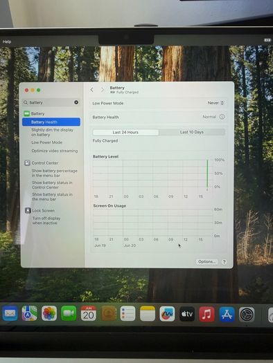Click the Battery Level heading
This screenshot has width=273, height=363.
click(105, 156)
